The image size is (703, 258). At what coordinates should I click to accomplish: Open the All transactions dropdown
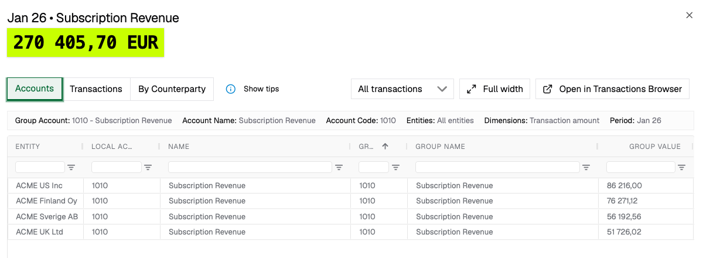point(402,89)
